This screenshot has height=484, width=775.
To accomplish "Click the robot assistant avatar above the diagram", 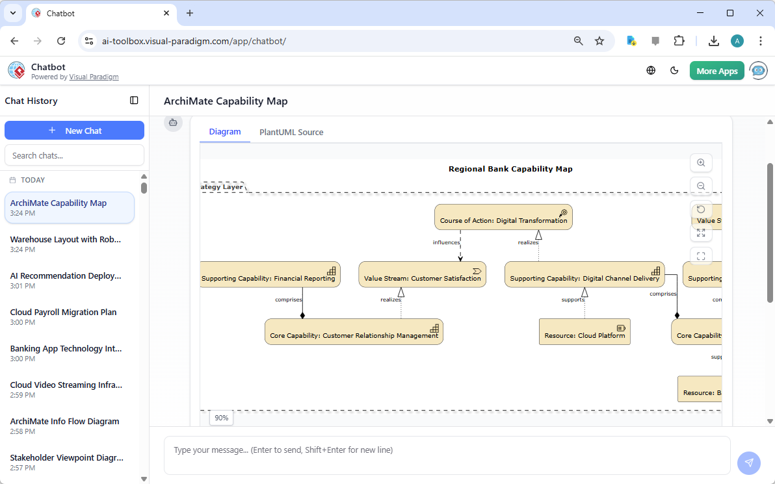I will [x=173, y=122].
